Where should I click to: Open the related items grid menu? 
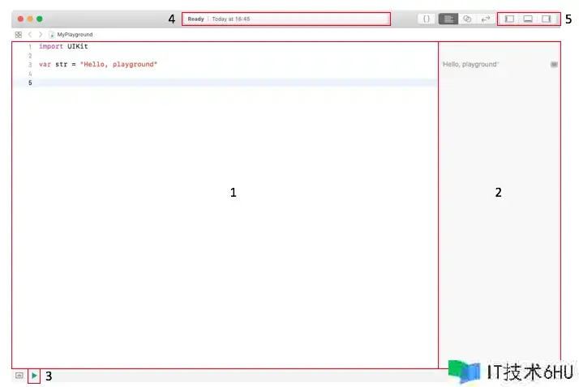(19, 35)
